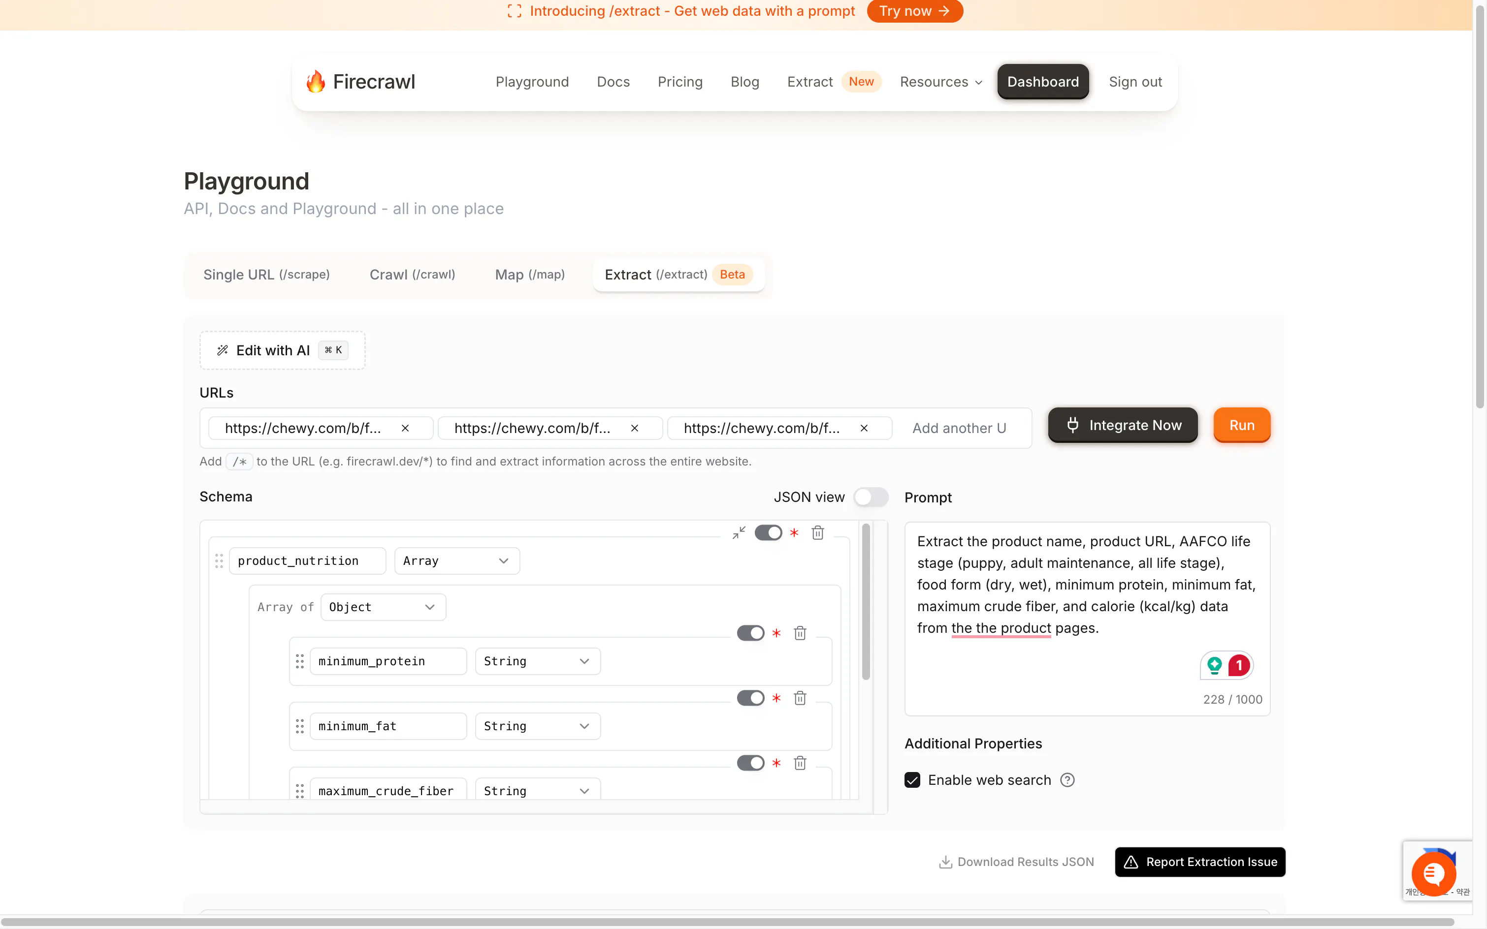
Task: Click the help icon beside Enable web search
Action: click(1068, 780)
